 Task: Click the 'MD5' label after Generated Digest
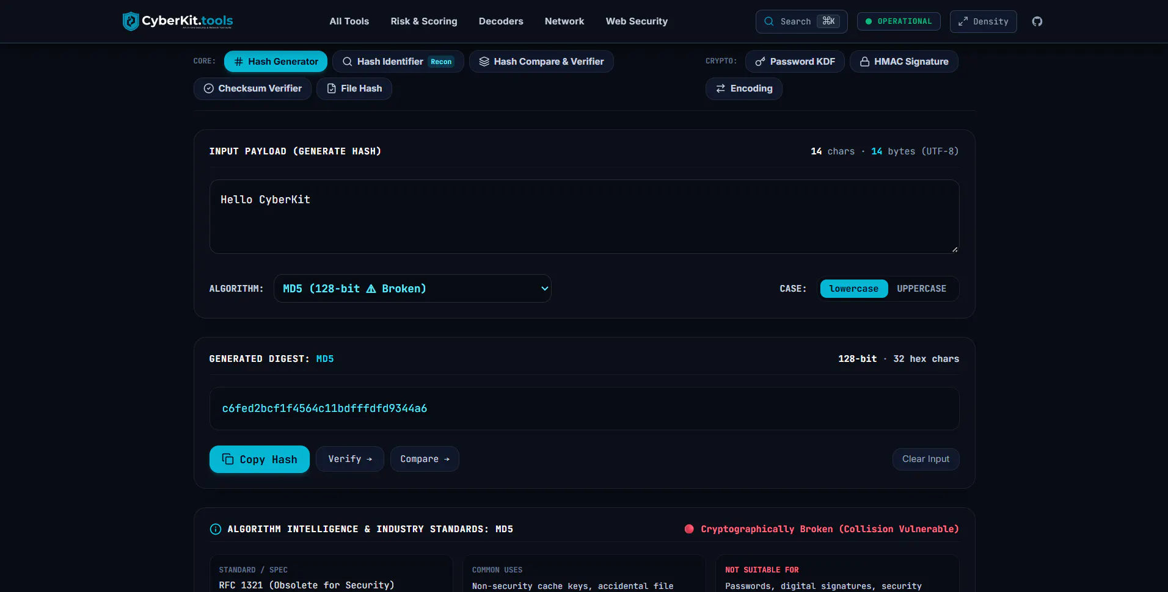[x=325, y=359]
